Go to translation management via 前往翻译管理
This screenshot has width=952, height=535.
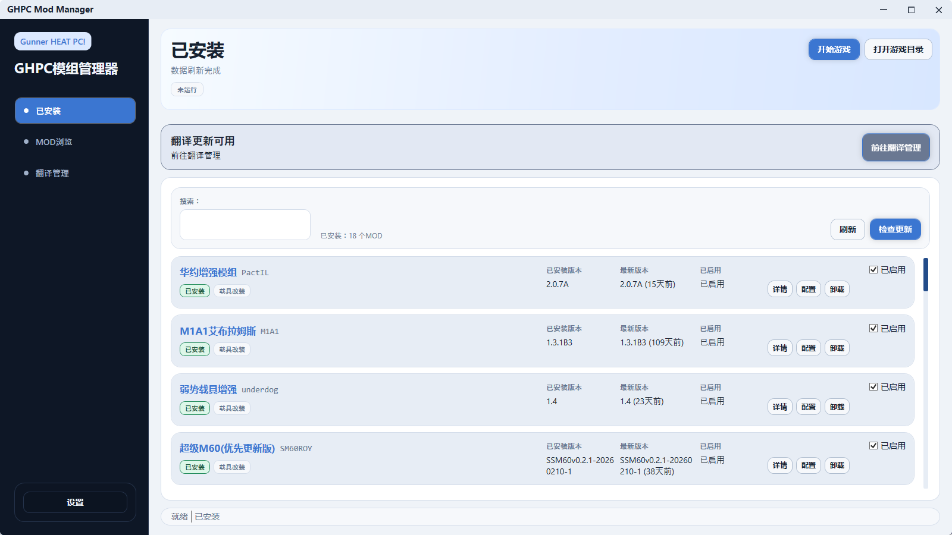point(895,147)
